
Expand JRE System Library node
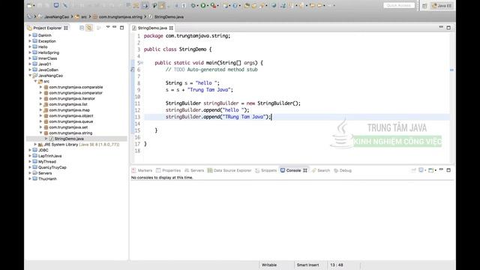[x=35, y=145]
